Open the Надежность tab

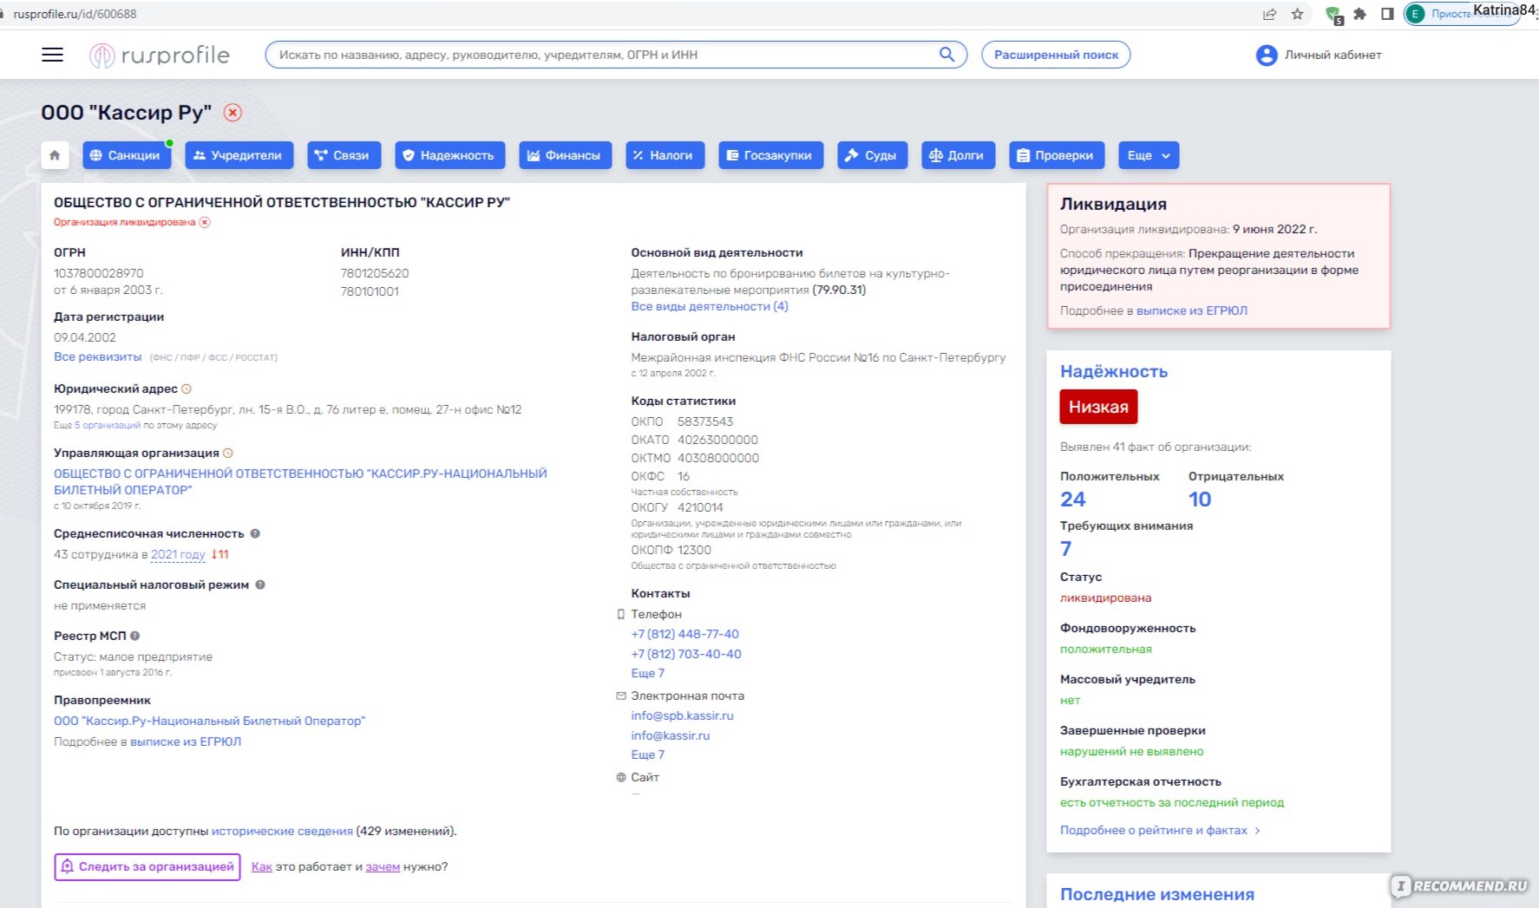pos(449,155)
